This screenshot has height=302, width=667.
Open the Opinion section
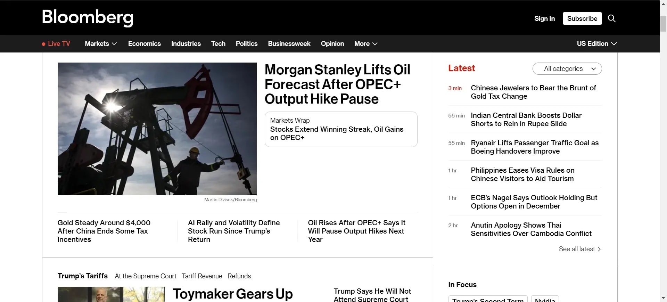click(332, 44)
